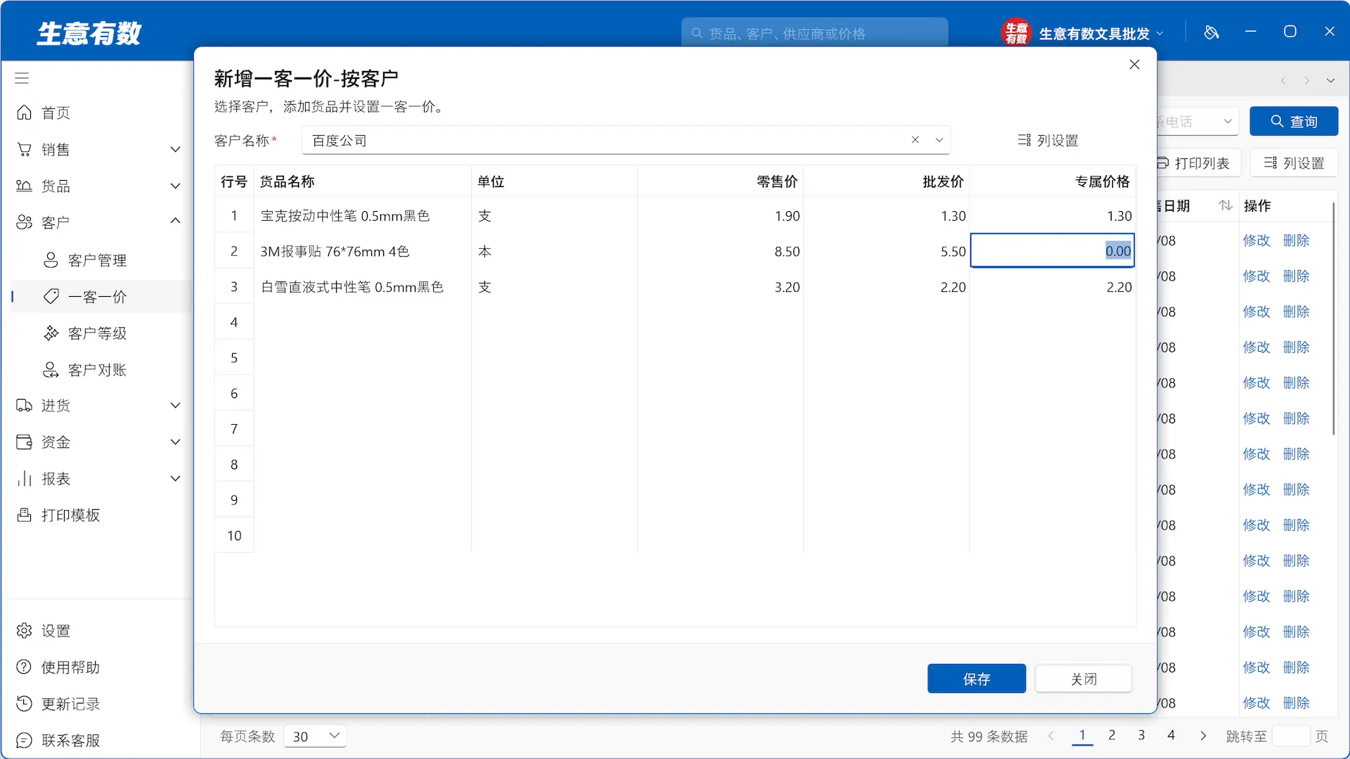Open 报表 in the sidebar
Screen dimensions: 1350x759
tap(56, 478)
